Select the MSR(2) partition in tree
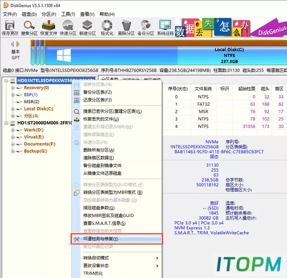Image resolution: width=287 pixels, height=278 pixels. pos(31,102)
